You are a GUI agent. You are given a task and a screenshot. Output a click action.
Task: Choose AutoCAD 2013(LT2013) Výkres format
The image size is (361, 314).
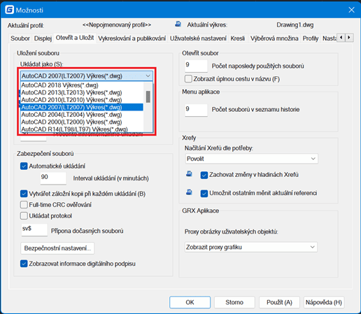pyautogui.click(x=82, y=92)
